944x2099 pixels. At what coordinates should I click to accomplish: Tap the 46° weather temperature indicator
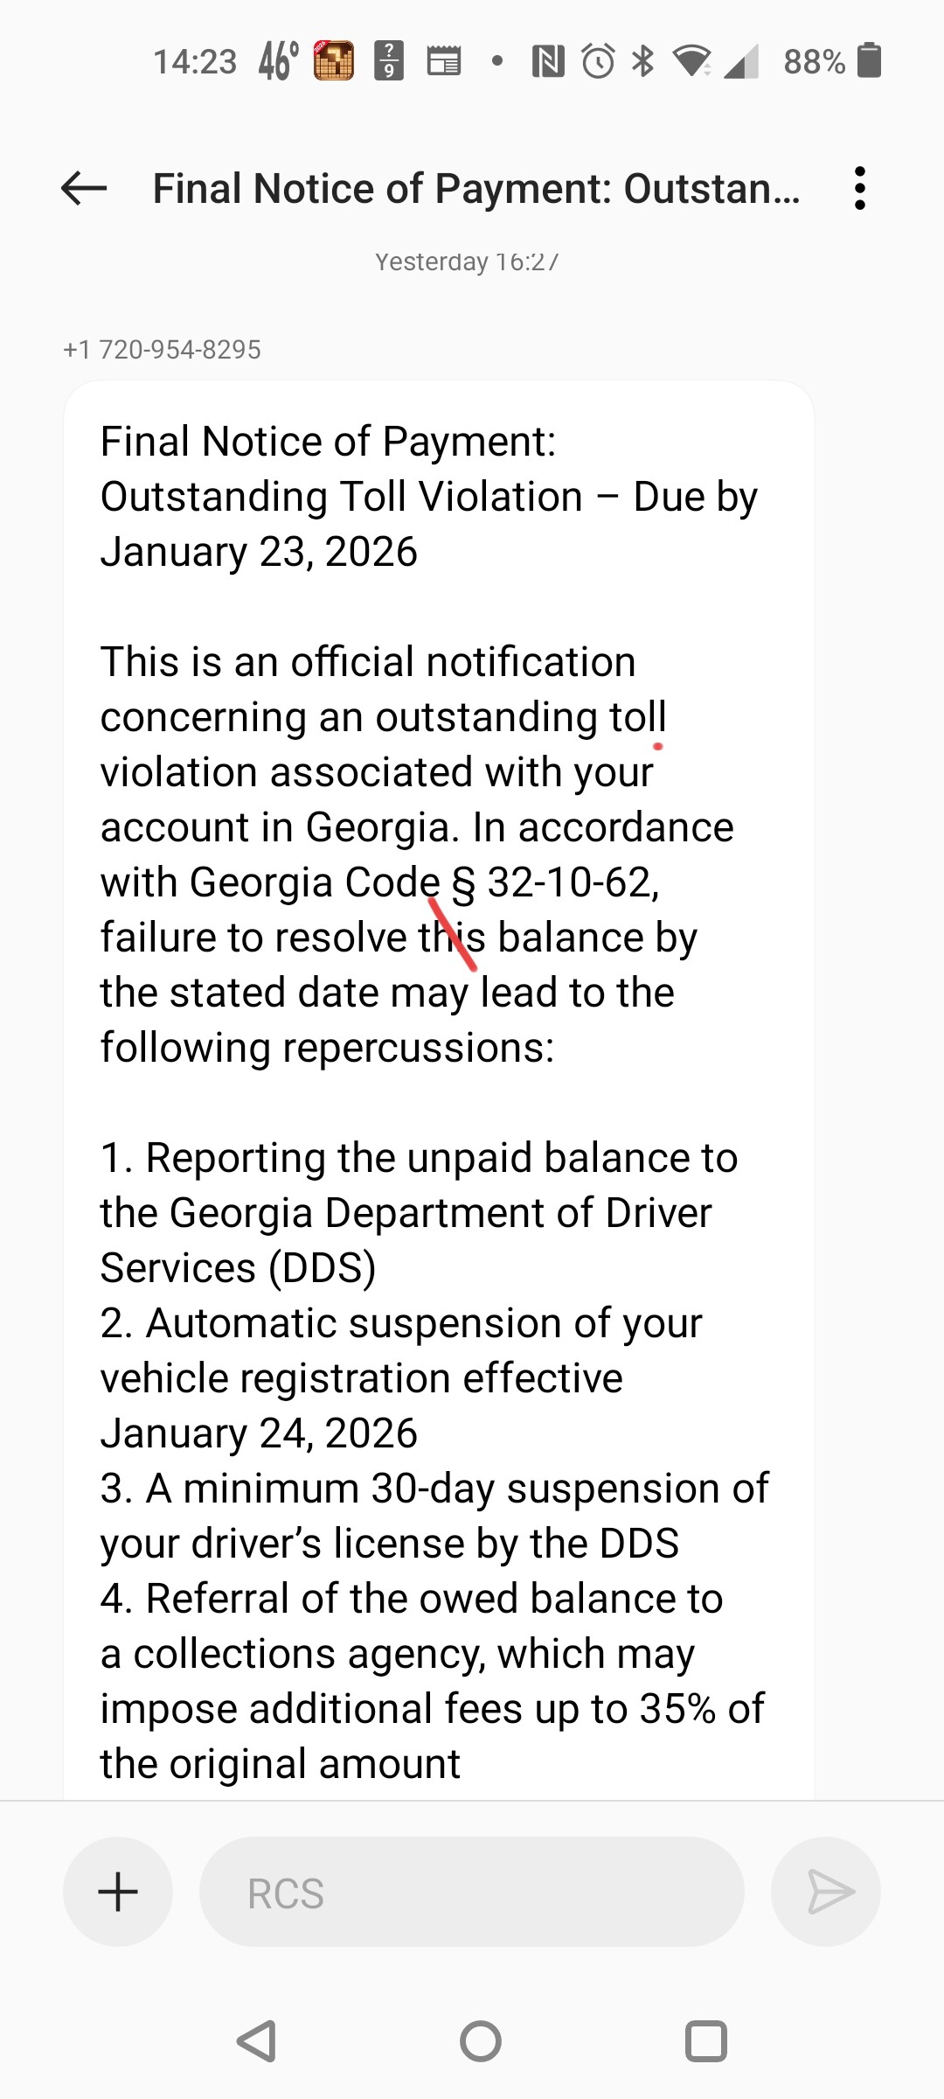(x=279, y=61)
